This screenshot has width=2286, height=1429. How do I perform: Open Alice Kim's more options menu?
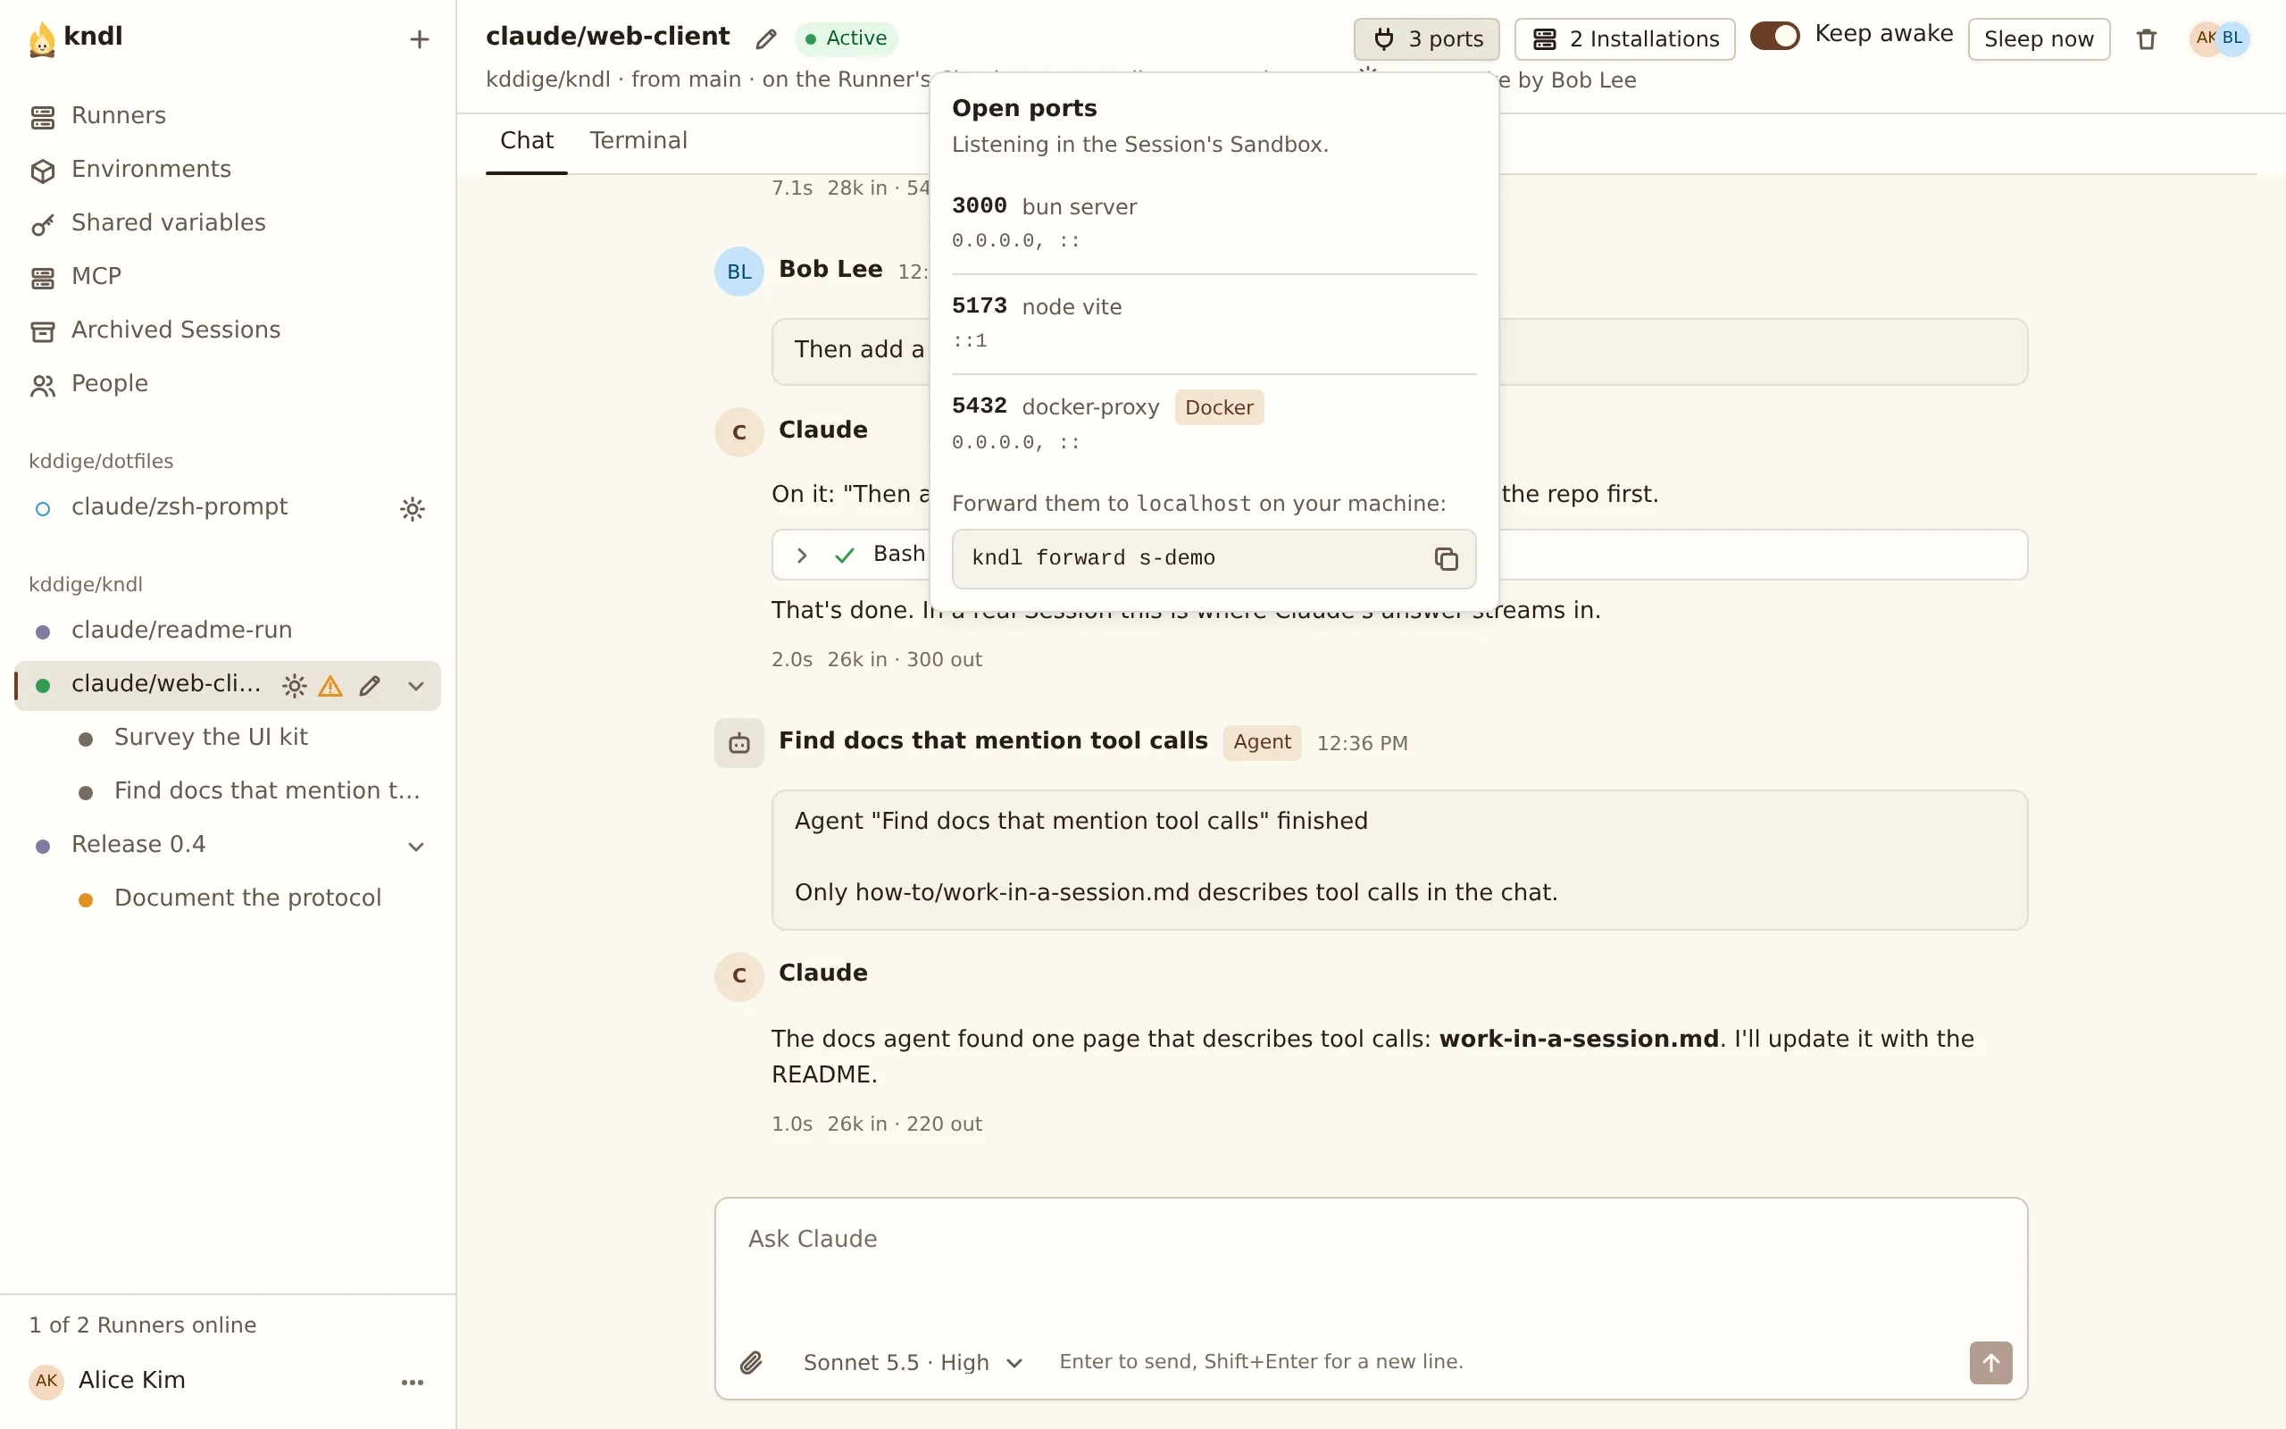[x=412, y=1382]
